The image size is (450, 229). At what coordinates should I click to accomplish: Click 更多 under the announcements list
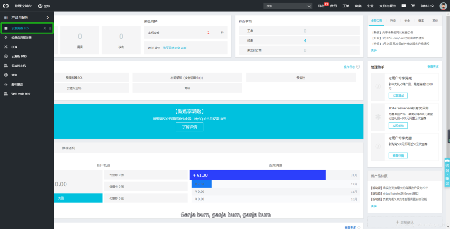pos(373,50)
